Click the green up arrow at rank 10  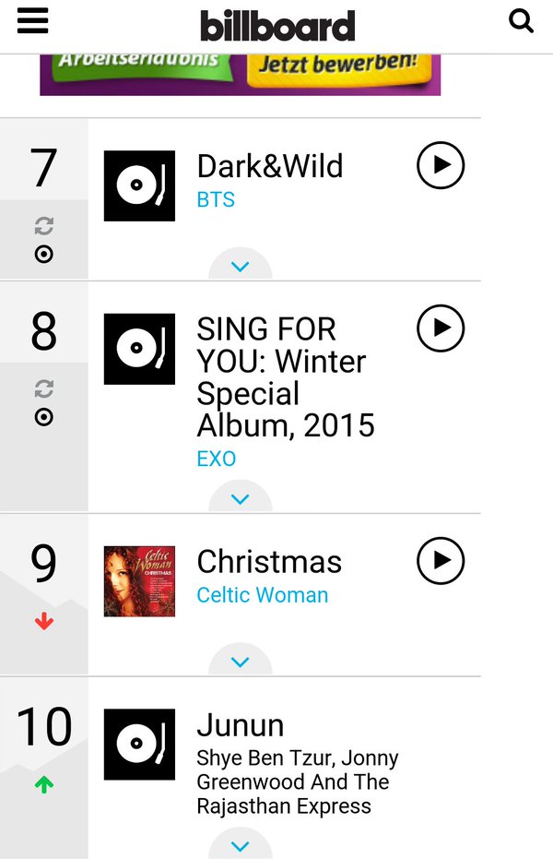(x=43, y=784)
